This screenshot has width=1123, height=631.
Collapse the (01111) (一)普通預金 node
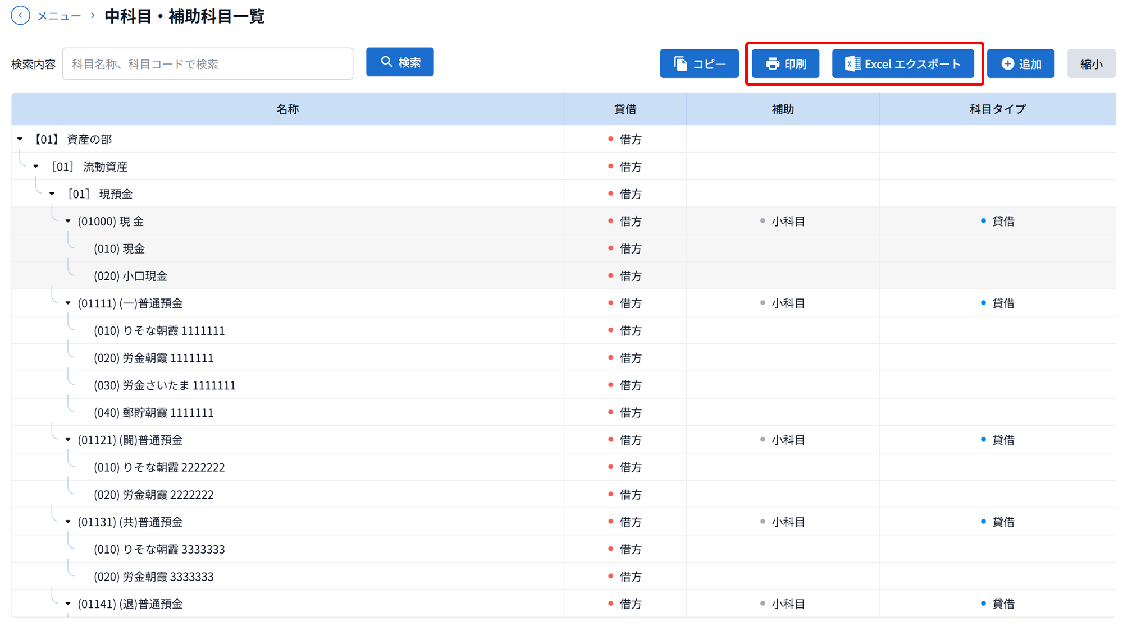point(68,303)
